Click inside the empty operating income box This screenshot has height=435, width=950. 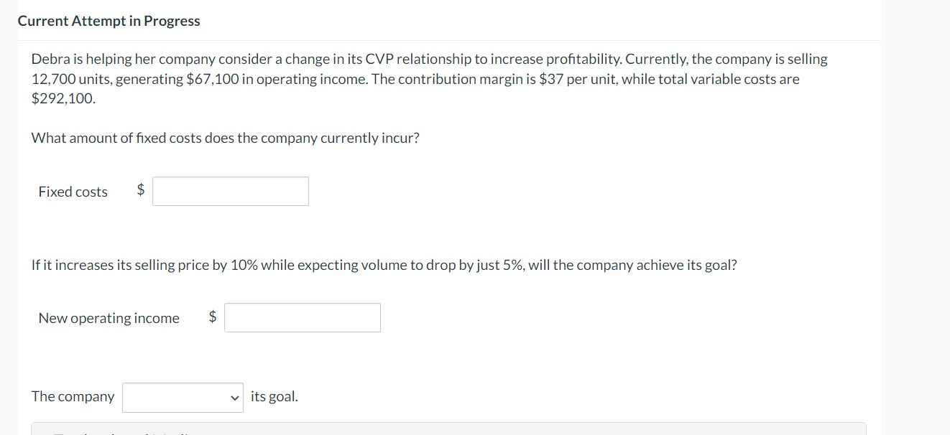point(302,317)
